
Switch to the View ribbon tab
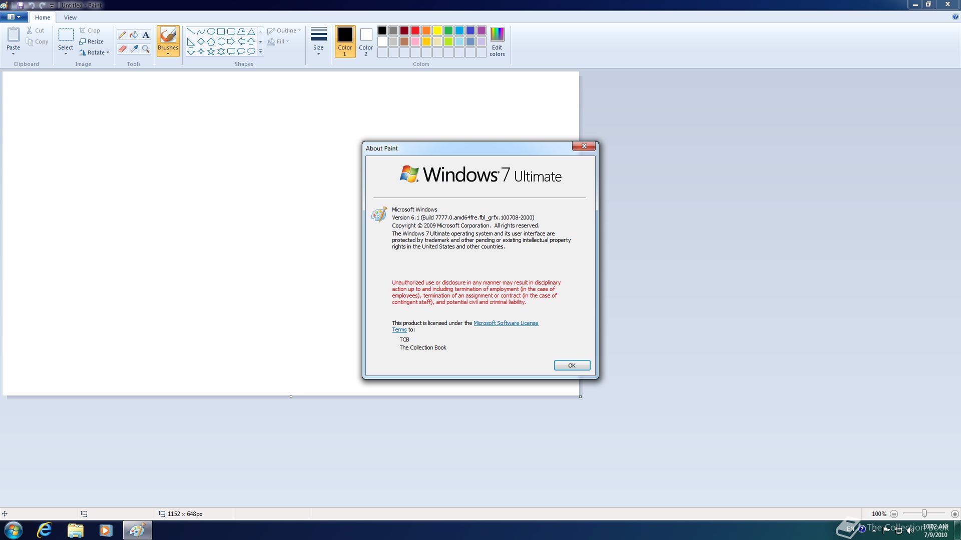tap(70, 17)
